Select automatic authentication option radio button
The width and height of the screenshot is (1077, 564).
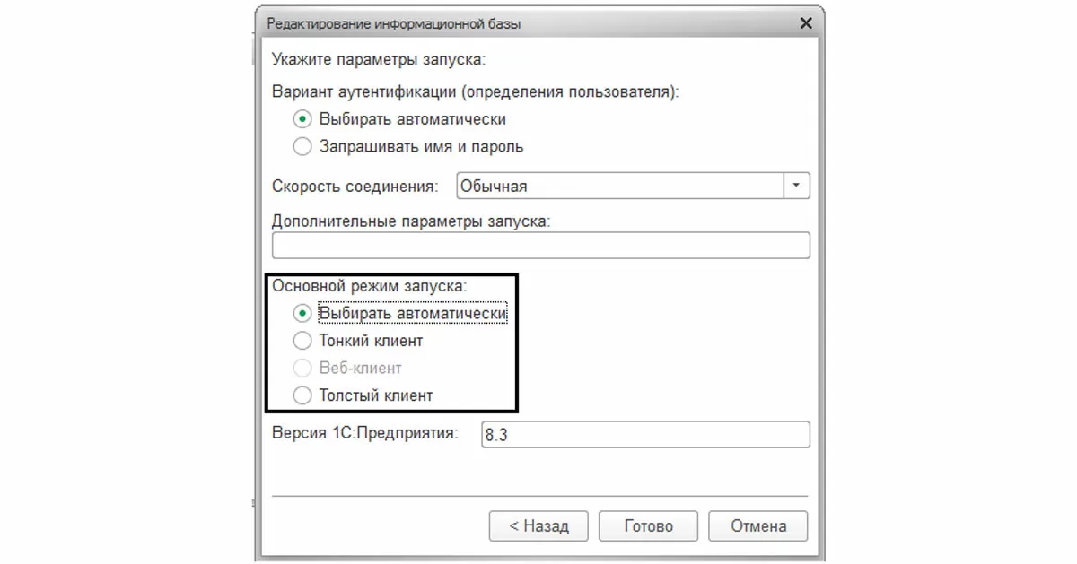(302, 119)
